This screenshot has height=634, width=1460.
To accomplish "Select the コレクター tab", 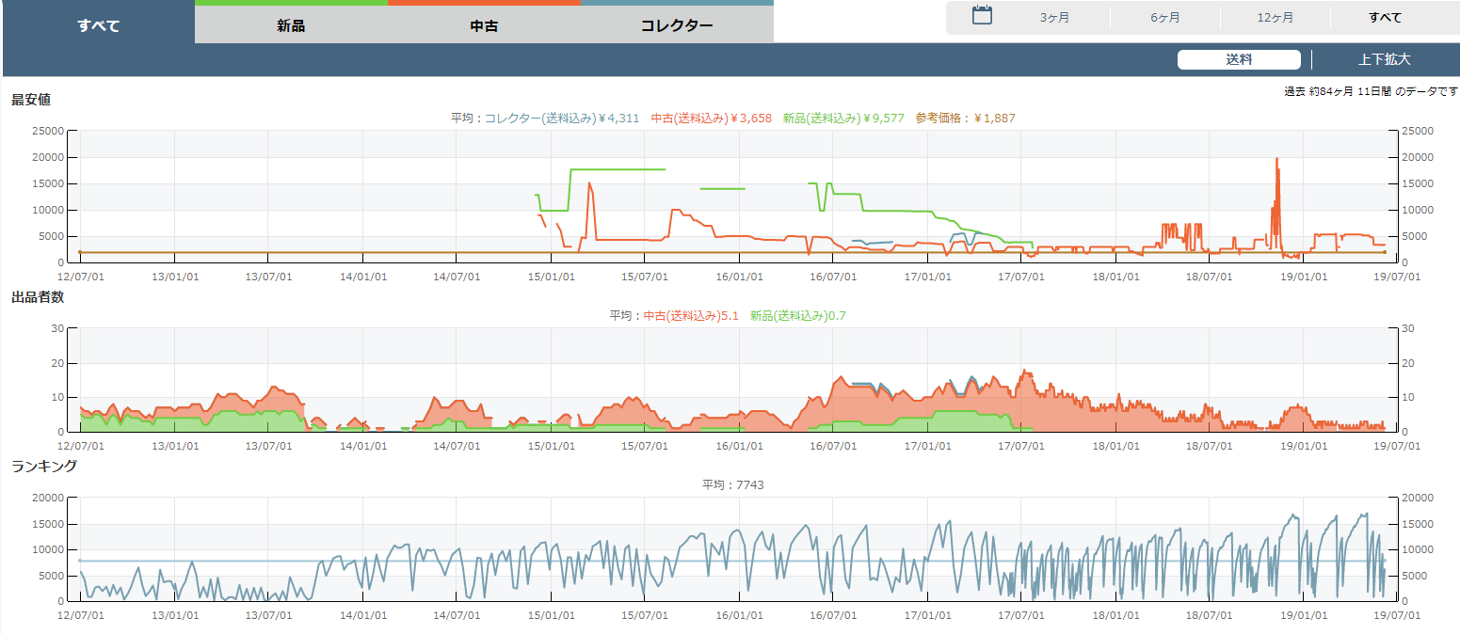I will [677, 25].
